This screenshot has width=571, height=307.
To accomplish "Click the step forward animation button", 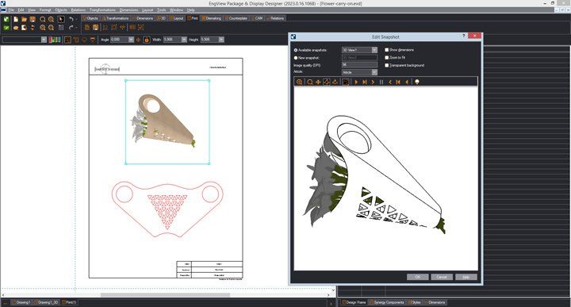I will pos(373,82).
